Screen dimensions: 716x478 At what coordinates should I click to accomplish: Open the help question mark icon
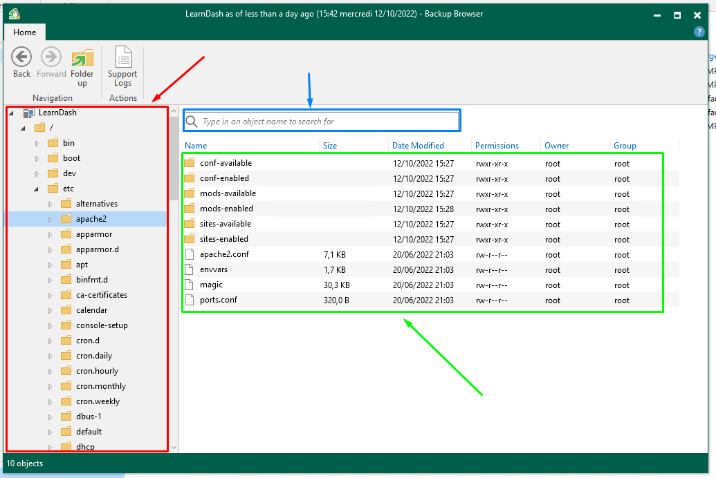point(699,32)
